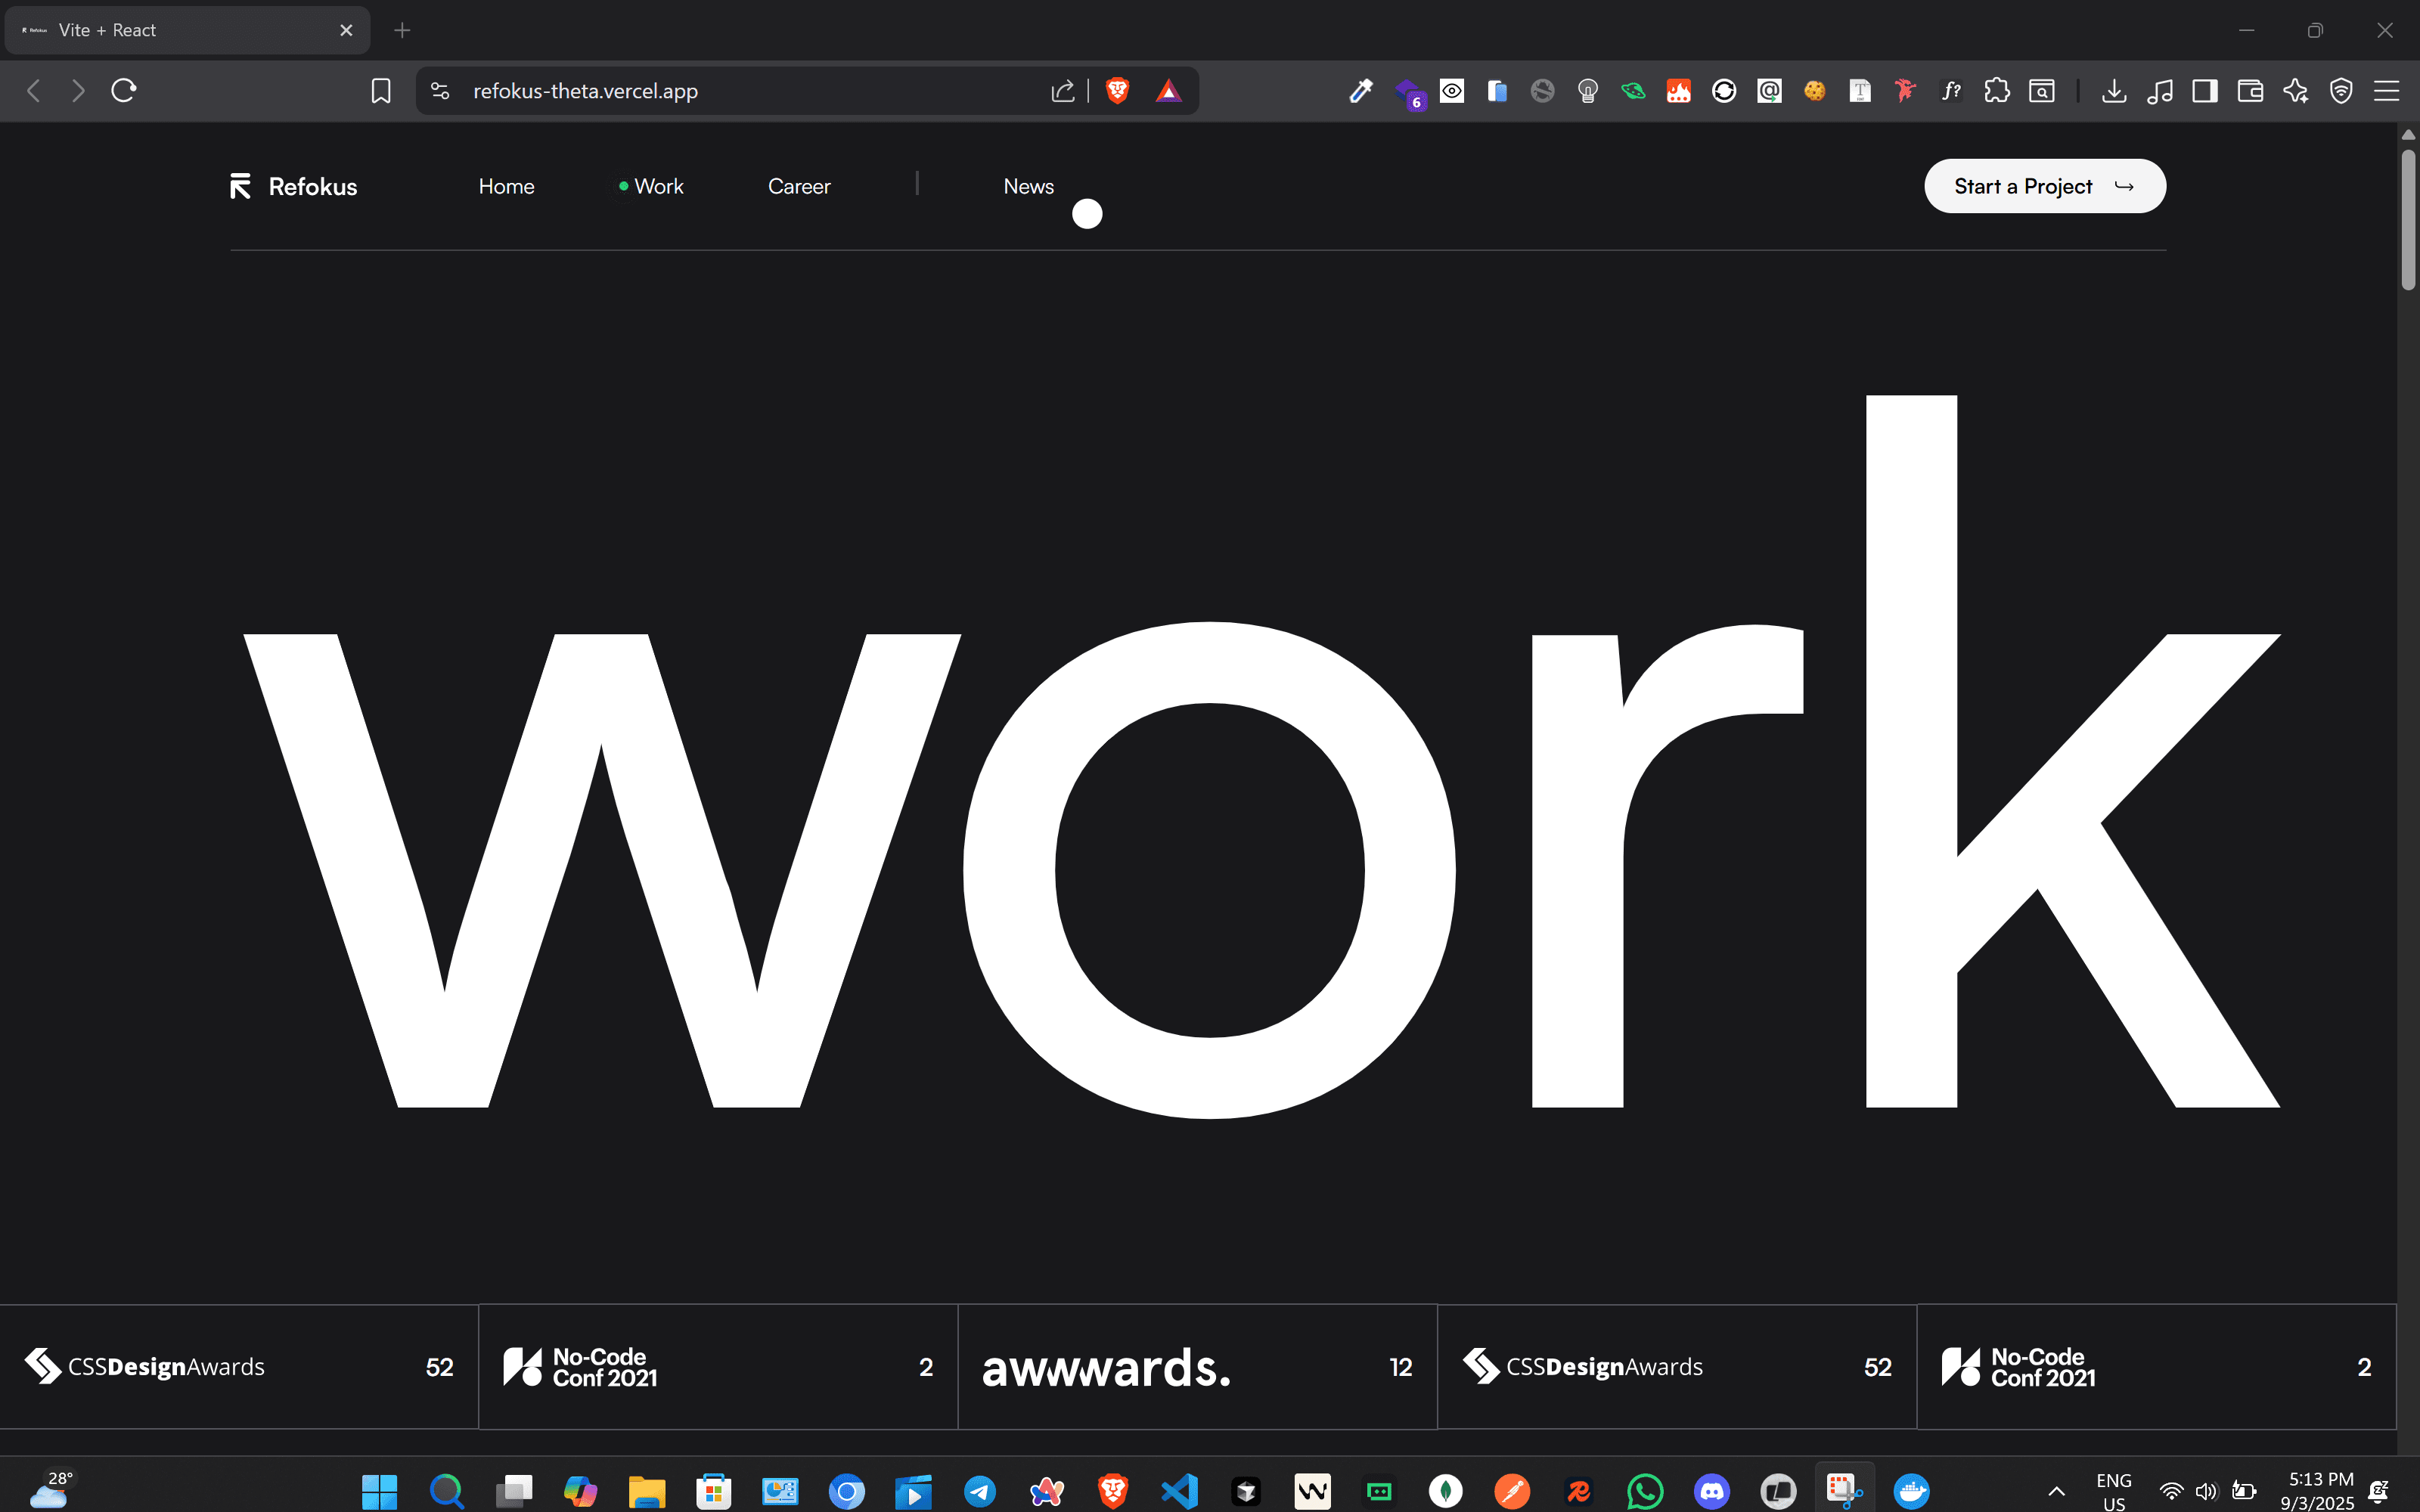Open the @ email extension
The height and width of the screenshot is (1512, 2420).
point(1769,91)
